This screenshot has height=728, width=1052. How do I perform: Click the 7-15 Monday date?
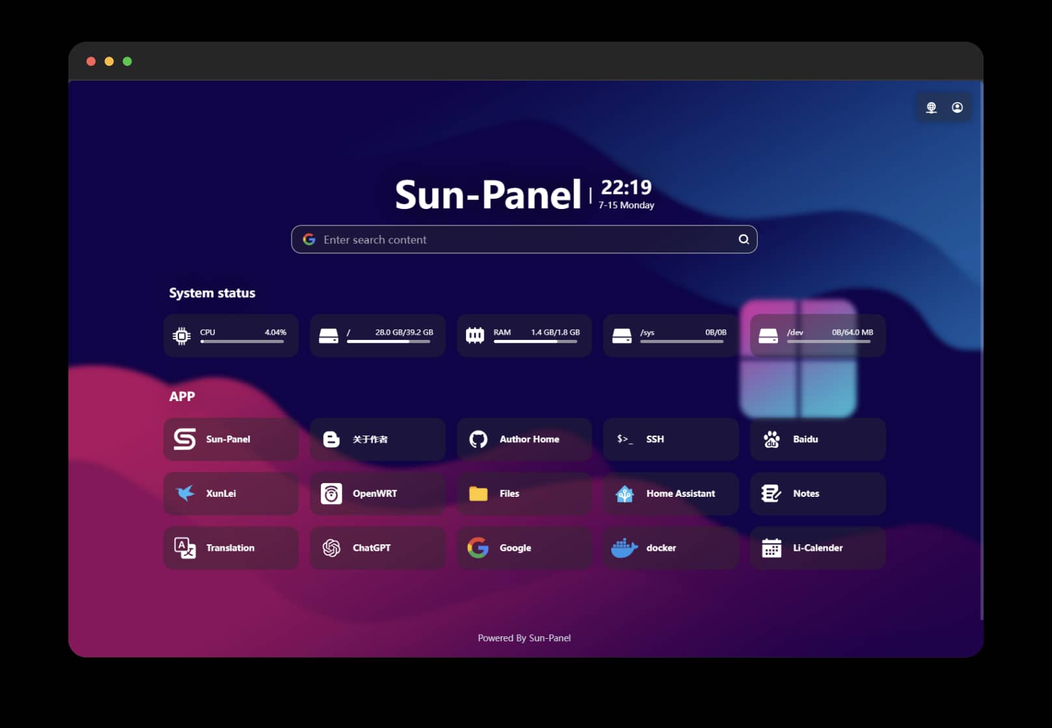click(626, 205)
